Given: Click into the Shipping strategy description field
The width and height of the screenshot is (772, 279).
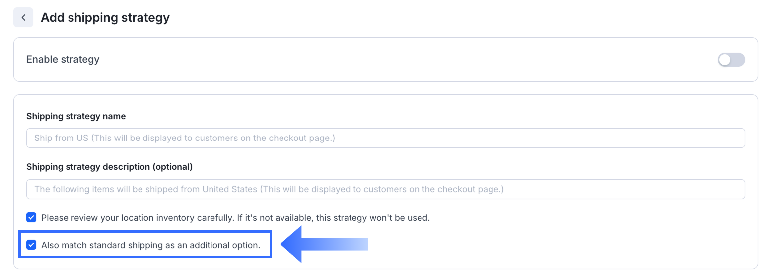Looking at the screenshot, I should [x=385, y=189].
